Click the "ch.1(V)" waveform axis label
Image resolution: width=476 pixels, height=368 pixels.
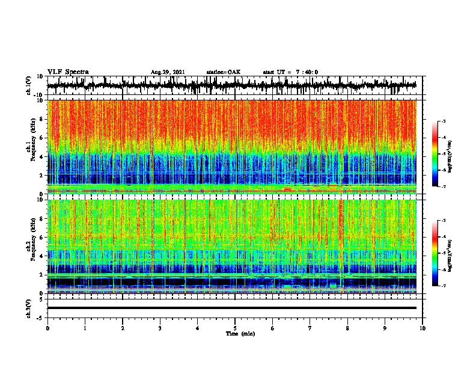pos(29,85)
